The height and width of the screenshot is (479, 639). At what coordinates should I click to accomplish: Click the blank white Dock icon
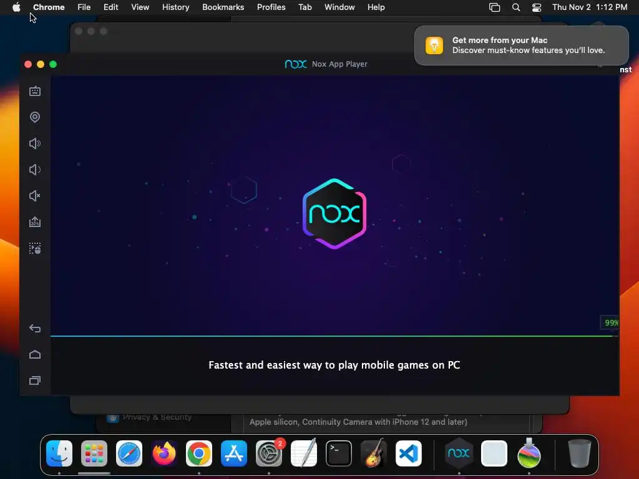point(494,453)
